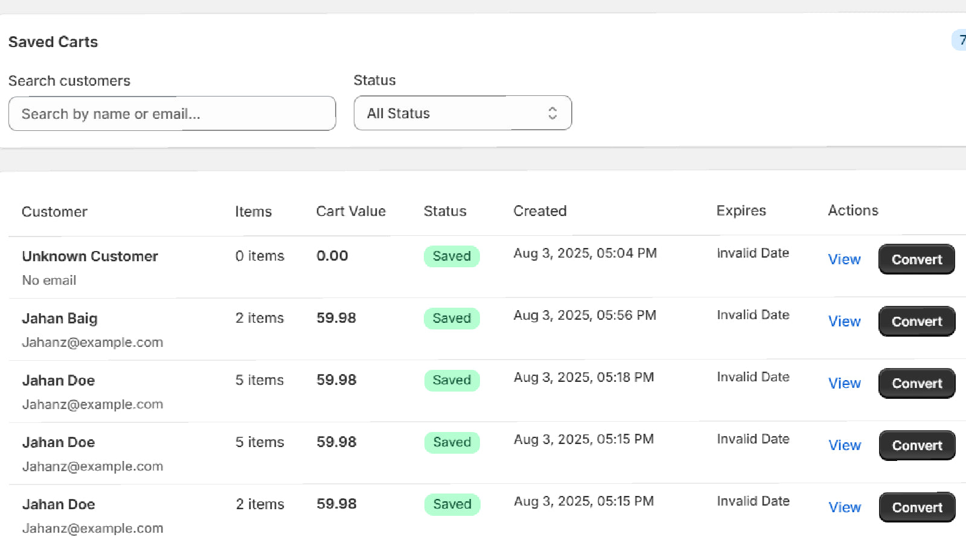Select the Saved badge on the bottom row
The image size is (966, 543).
[452, 504]
